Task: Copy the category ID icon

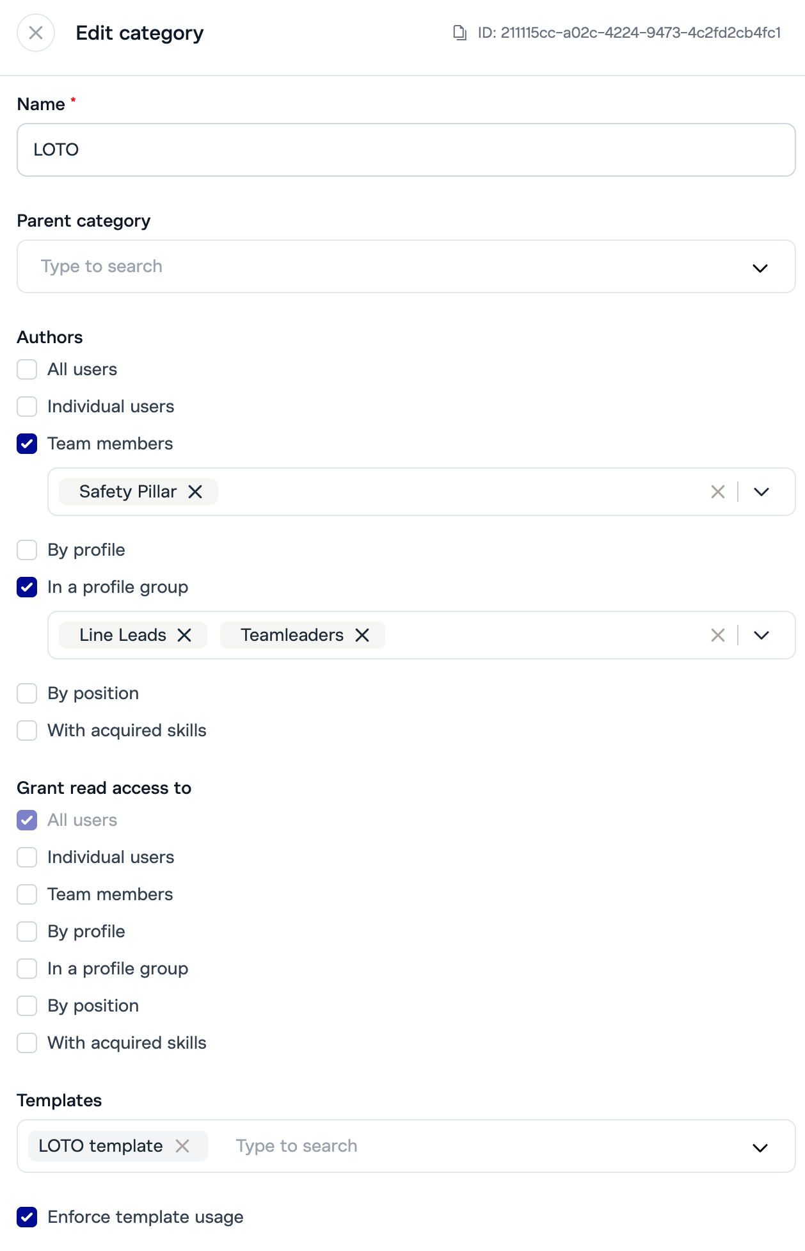Action: [459, 33]
